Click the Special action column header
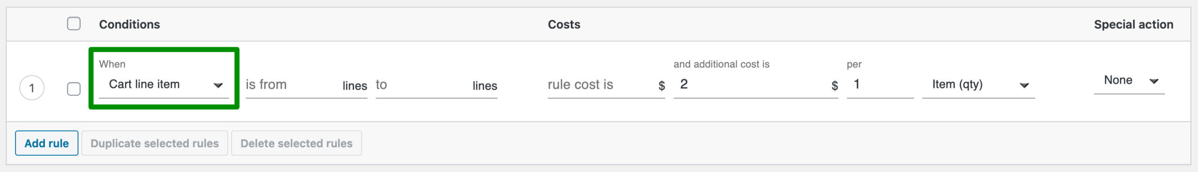The height and width of the screenshot is (172, 1198). tap(1133, 24)
